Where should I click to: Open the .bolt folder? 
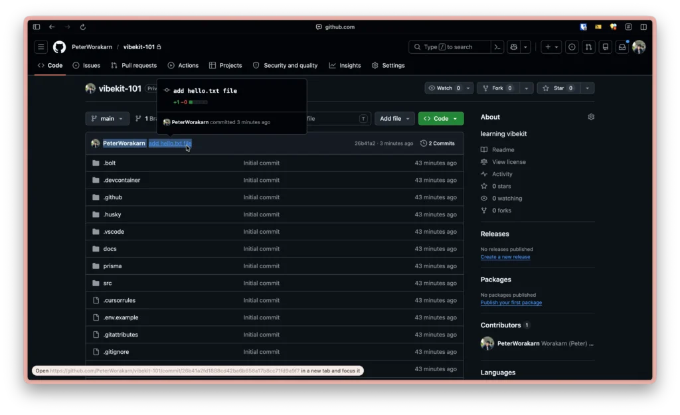(110, 163)
